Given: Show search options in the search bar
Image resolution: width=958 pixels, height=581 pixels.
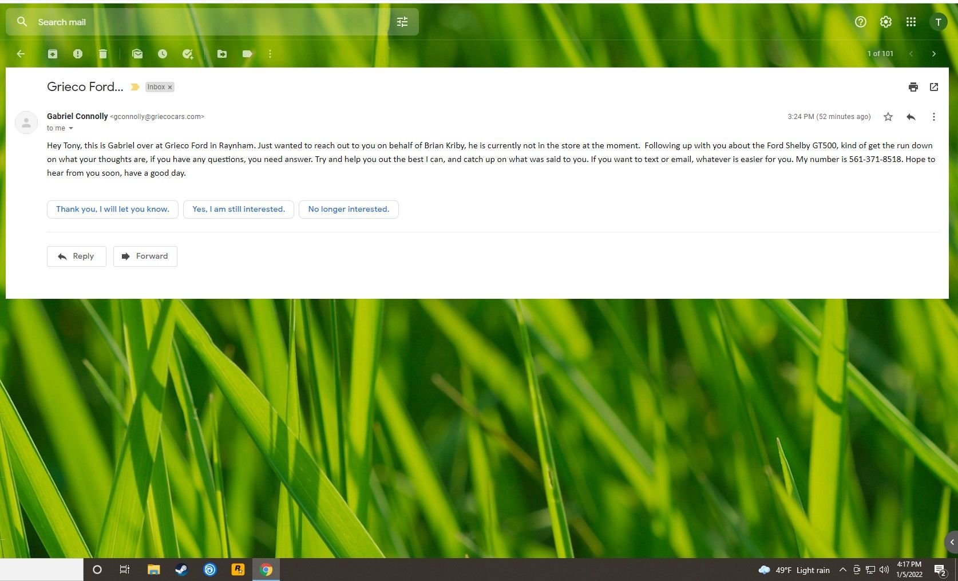Looking at the screenshot, I should pos(402,22).
